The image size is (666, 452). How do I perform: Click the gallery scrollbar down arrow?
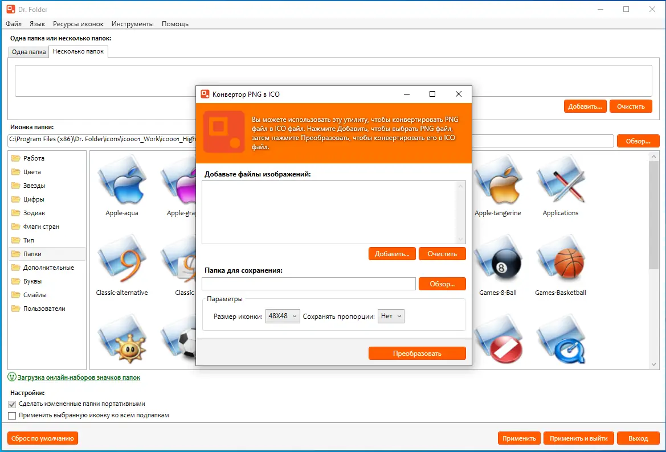pyautogui.click(x=653, y=364)
